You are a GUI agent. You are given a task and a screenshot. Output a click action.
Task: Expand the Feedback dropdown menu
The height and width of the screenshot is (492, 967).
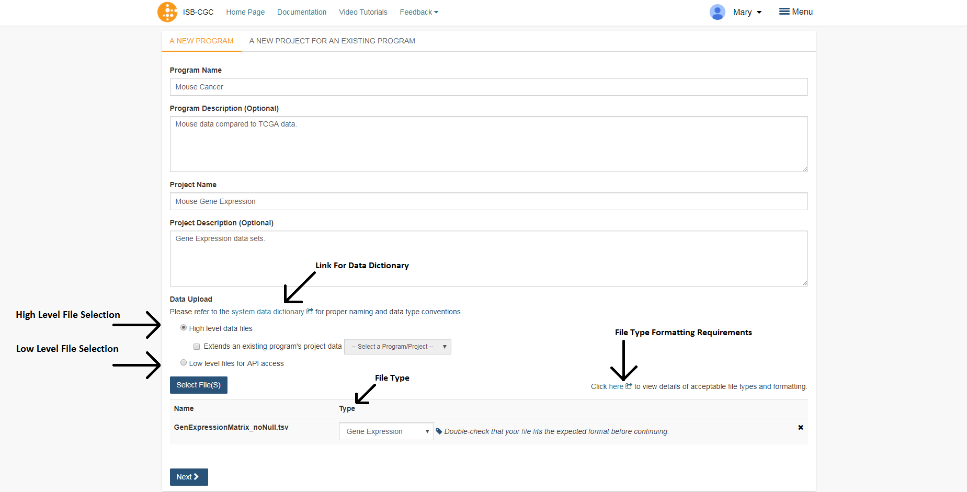[419, 12]
